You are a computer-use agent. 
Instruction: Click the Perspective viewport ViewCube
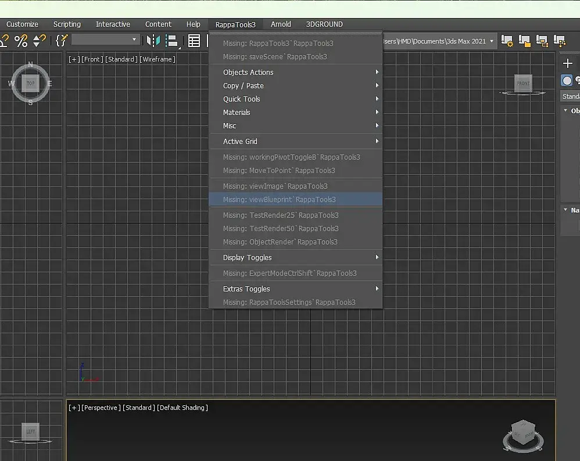click(x=523, y=433)
